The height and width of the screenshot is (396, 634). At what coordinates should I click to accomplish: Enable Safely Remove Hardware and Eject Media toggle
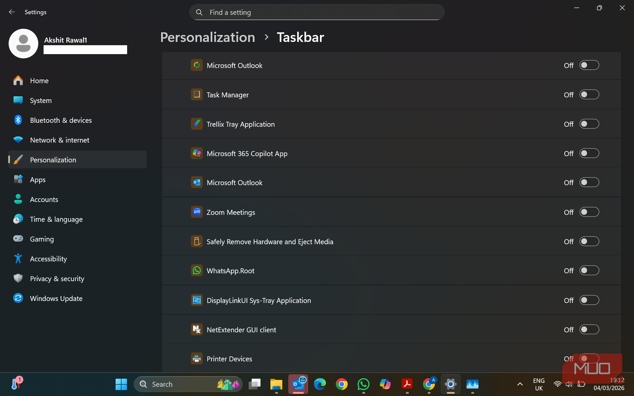[589, 242]
